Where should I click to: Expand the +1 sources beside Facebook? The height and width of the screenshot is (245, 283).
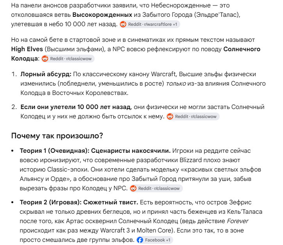point(168,240)
